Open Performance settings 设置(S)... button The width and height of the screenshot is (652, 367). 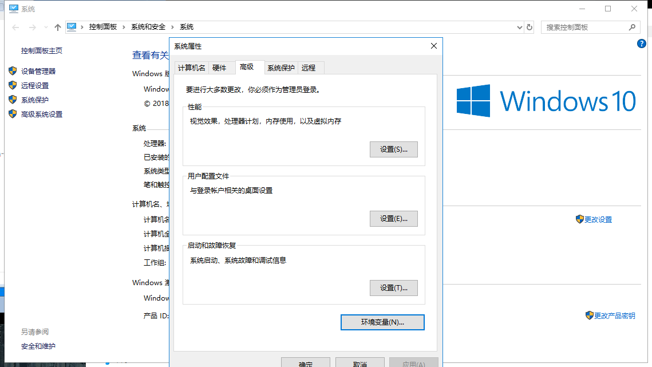click(x=394, y=149)
